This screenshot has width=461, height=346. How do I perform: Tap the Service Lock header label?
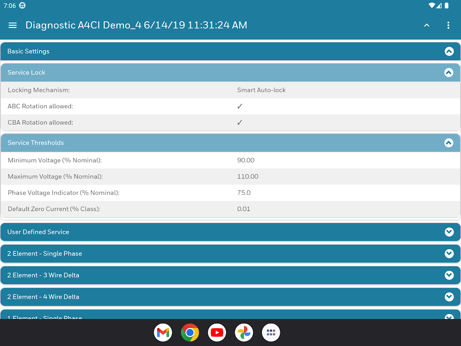point(26,73)
